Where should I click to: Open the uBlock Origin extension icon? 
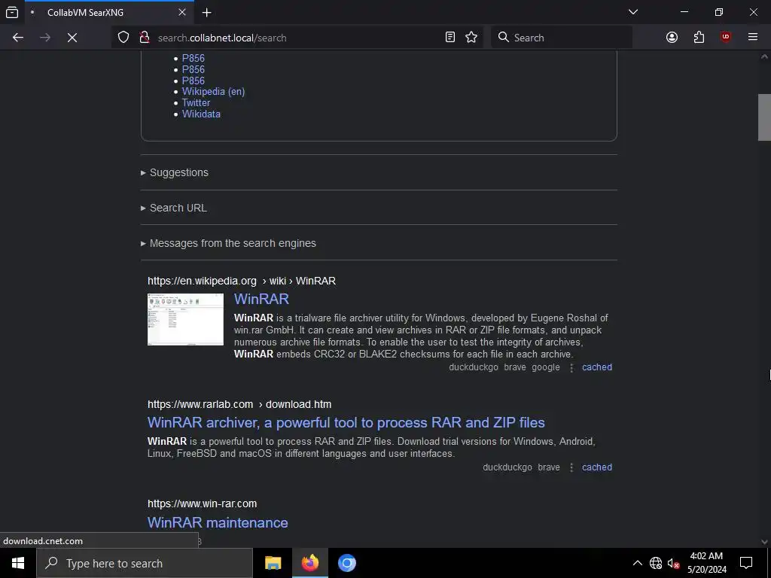726,38
